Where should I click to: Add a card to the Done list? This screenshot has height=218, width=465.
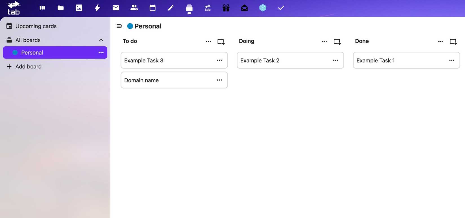453,42
